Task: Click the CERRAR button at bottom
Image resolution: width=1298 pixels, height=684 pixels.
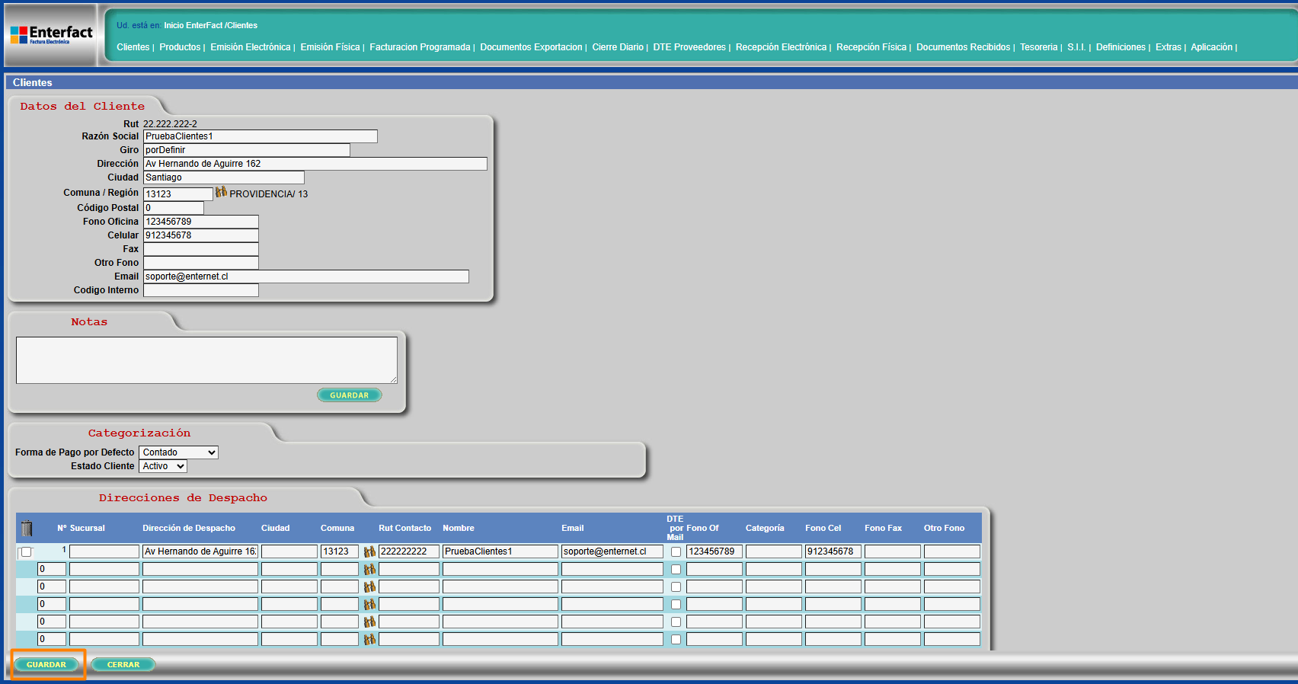Action: pos(123,665)
